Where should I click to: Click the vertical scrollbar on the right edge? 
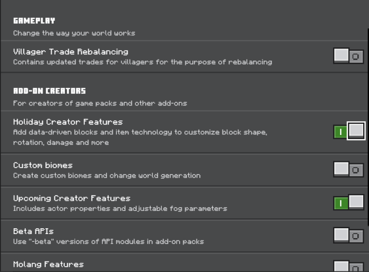tap(368, 127)
